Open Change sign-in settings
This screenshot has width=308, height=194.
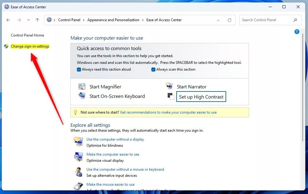[30, 46]
